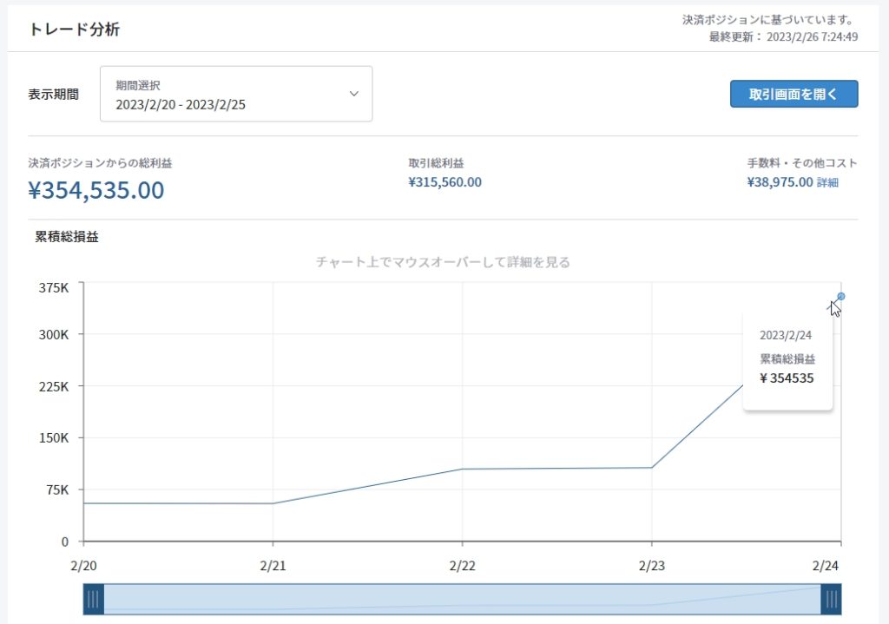Grab the left handle of range slider
Screen dimensions: 889x624
pyautogui.click(x=94, y=598)
